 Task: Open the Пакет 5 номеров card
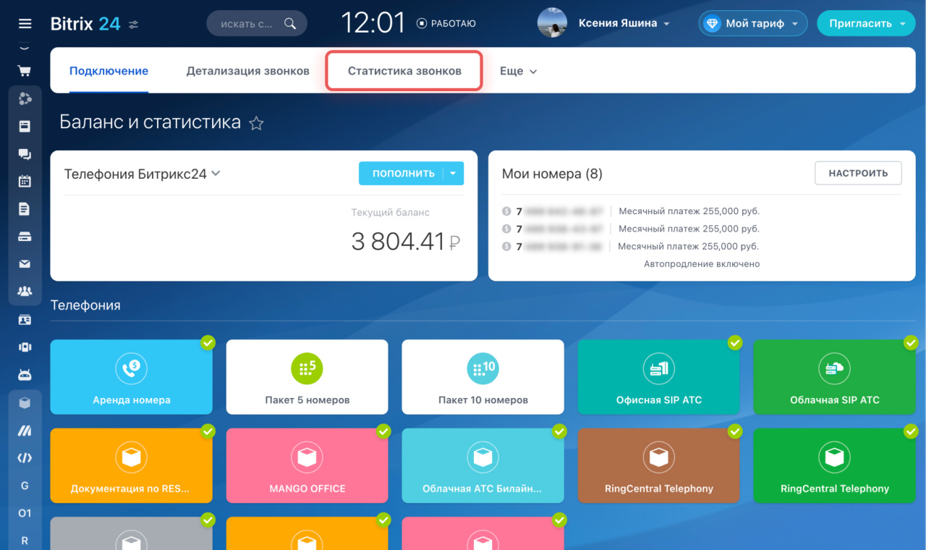click(307, 377)
